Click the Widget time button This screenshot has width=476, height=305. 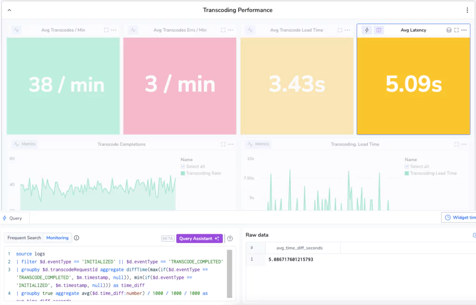[x=459, y=217]
